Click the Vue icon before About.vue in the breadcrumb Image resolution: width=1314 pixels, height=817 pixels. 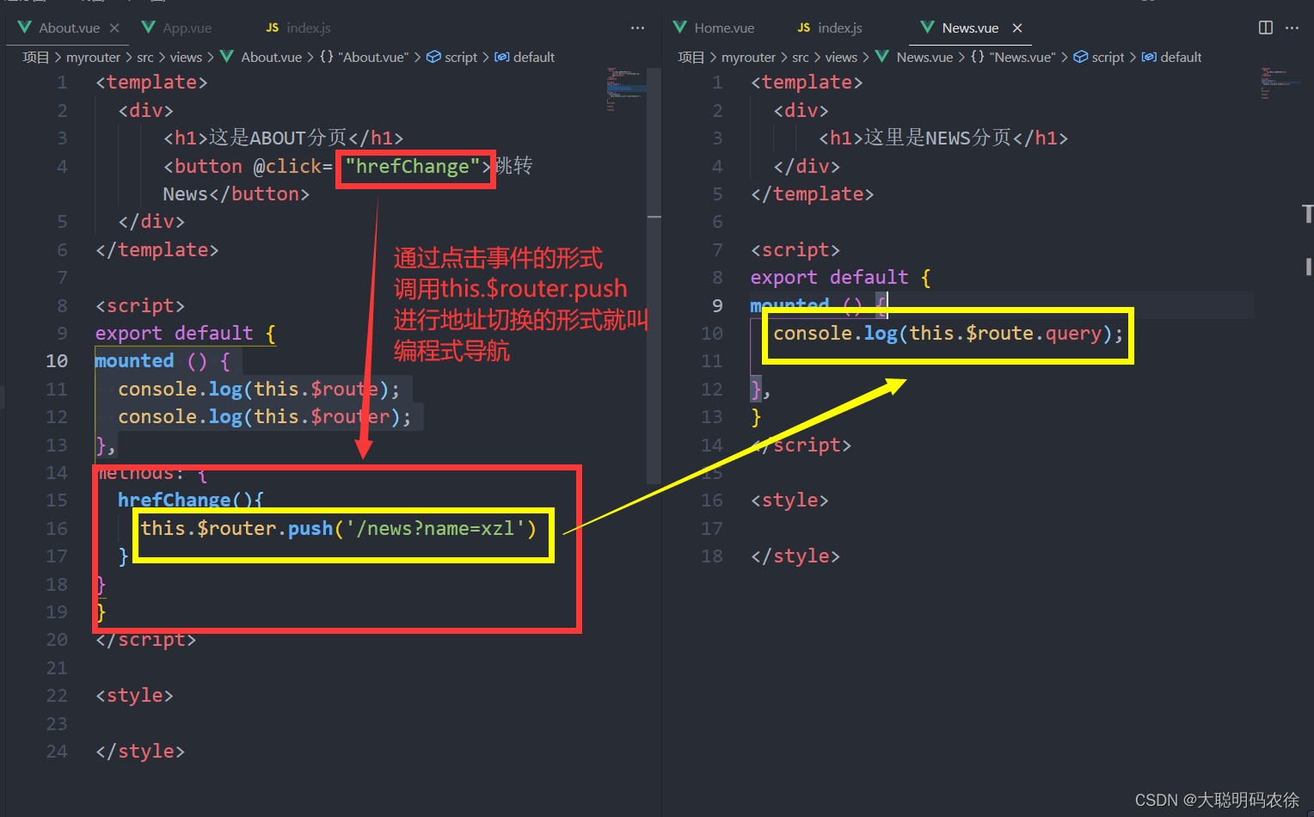(x=227, y=57)
